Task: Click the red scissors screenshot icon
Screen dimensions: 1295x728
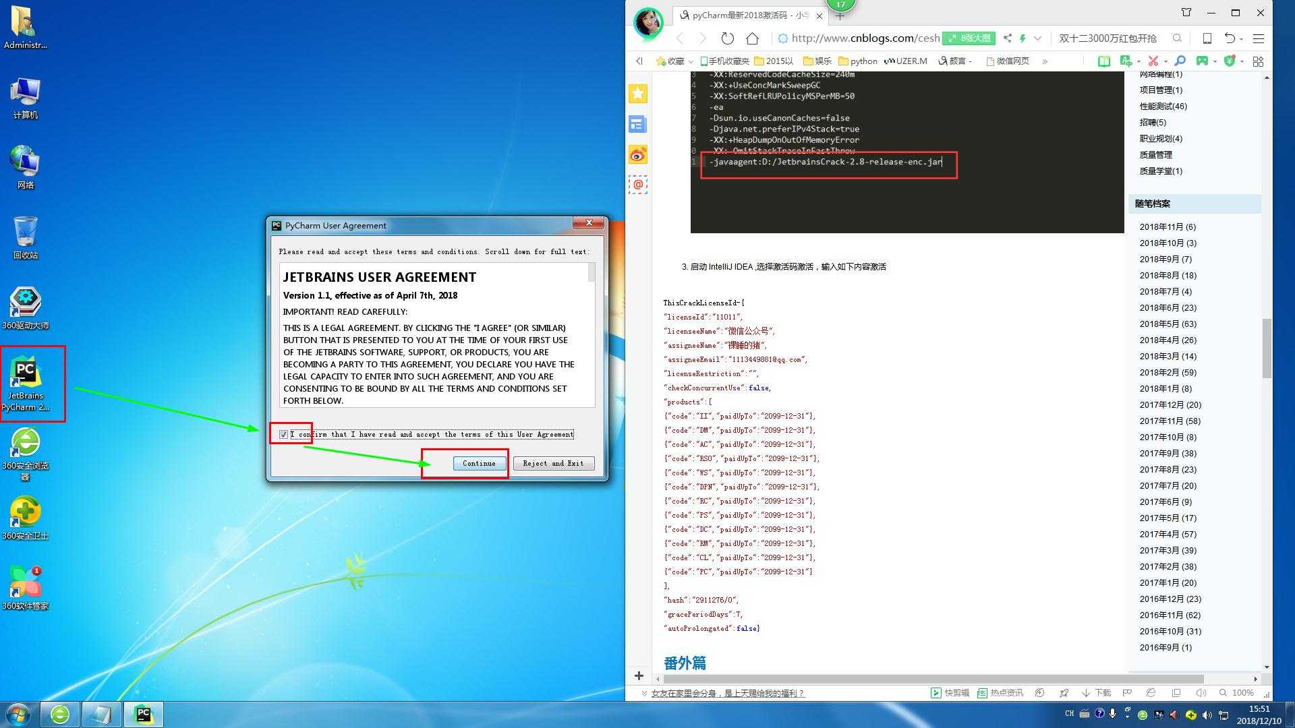Action: (1153, 61)
